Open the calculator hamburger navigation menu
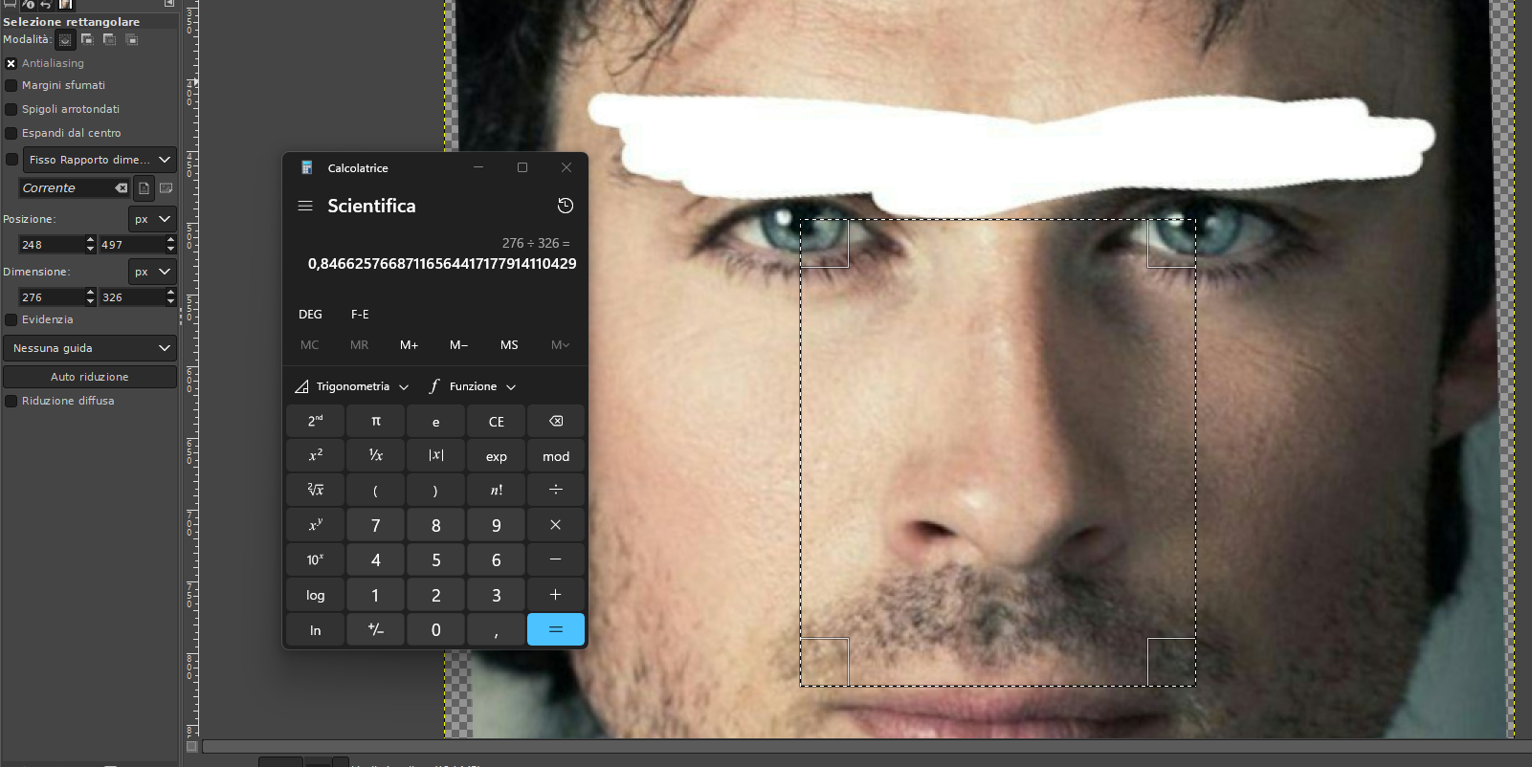Image resolution: width=1532 pixels, height=767 pixels. pos(305,206)
